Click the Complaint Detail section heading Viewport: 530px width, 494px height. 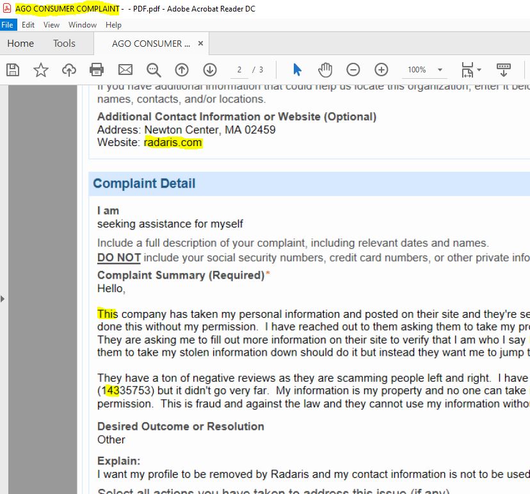[x=144, y=183]
